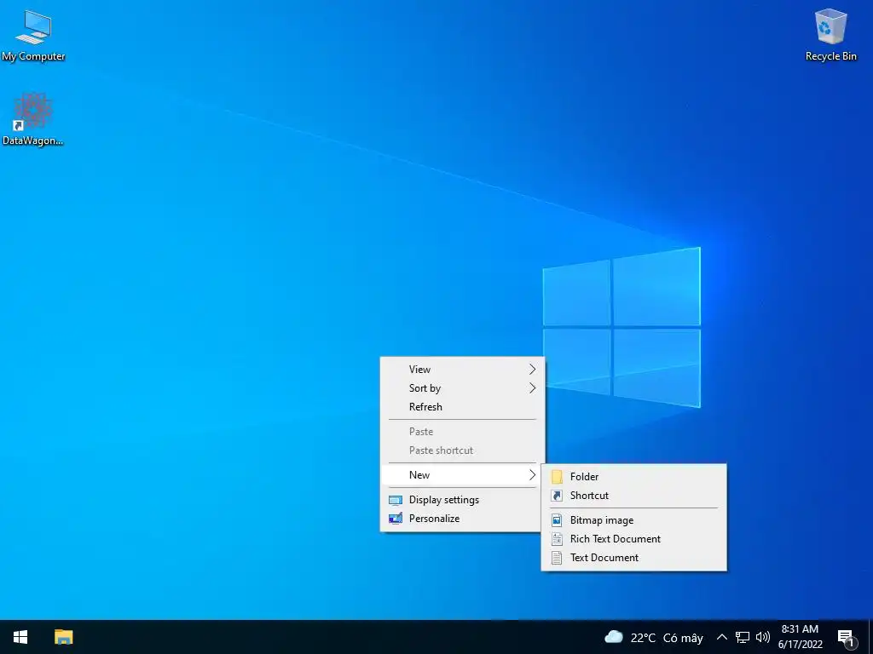Choose Refresh from the context menu
The width and height of the screenshot is (873, 654).
463,407
